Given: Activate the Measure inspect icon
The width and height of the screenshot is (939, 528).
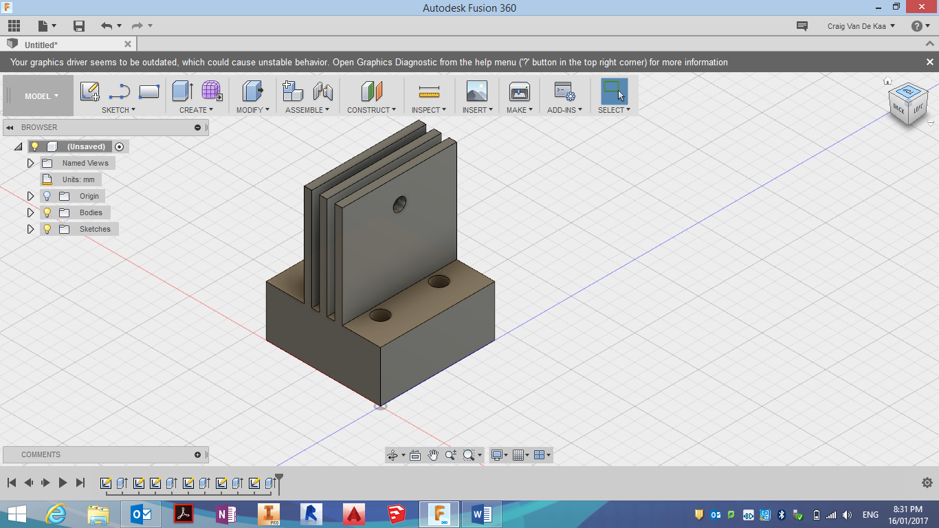Looking at the screenshot, I should (x=429, y=91).
